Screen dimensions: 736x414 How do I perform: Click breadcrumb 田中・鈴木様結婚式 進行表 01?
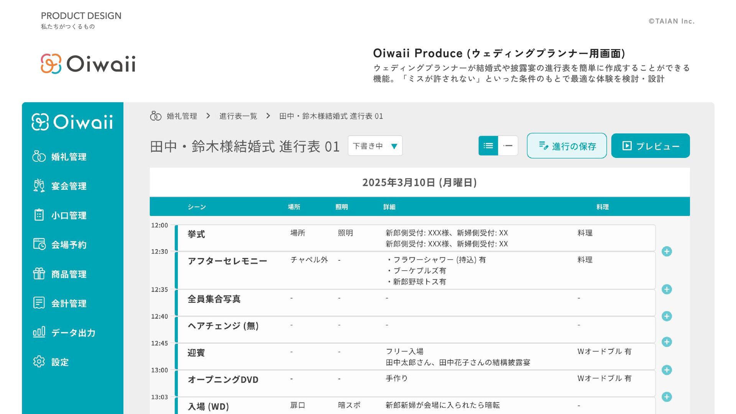click(331, 116)
